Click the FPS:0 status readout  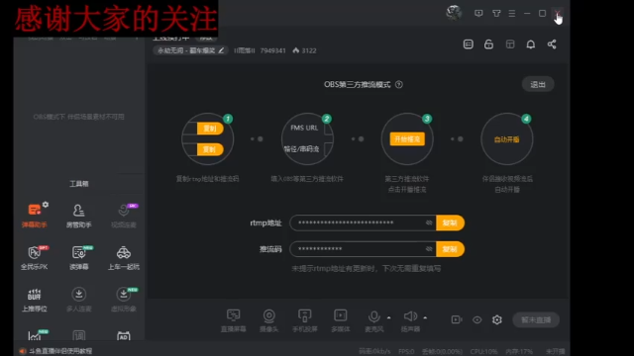tap(406, 352)
